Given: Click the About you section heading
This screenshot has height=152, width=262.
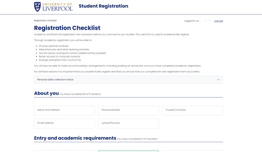Looking at the screenshot, I should tap(46, 93).
